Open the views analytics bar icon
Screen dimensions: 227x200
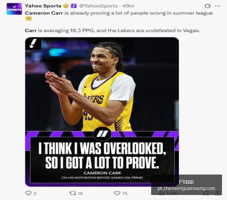[x=162, y=193]
